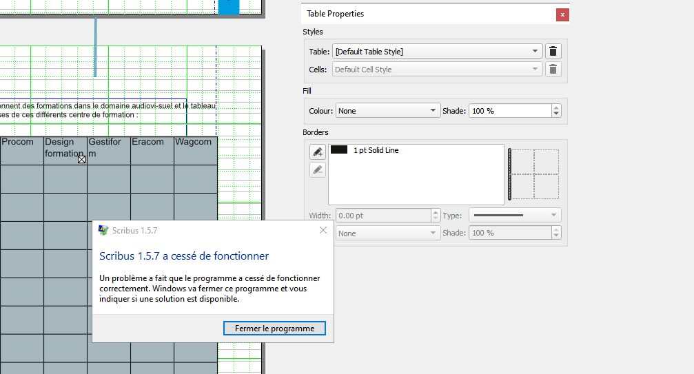Click the overflow marker in Design formation cell

(x=81, y=159)
